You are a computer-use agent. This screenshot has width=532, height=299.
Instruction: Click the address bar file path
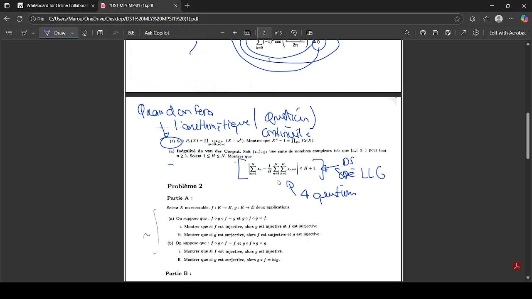tap(123, 19)
